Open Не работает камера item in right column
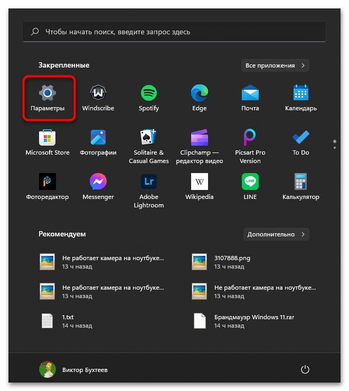The height and width of the screenshot is (391, 349). (x=255, y=291)
